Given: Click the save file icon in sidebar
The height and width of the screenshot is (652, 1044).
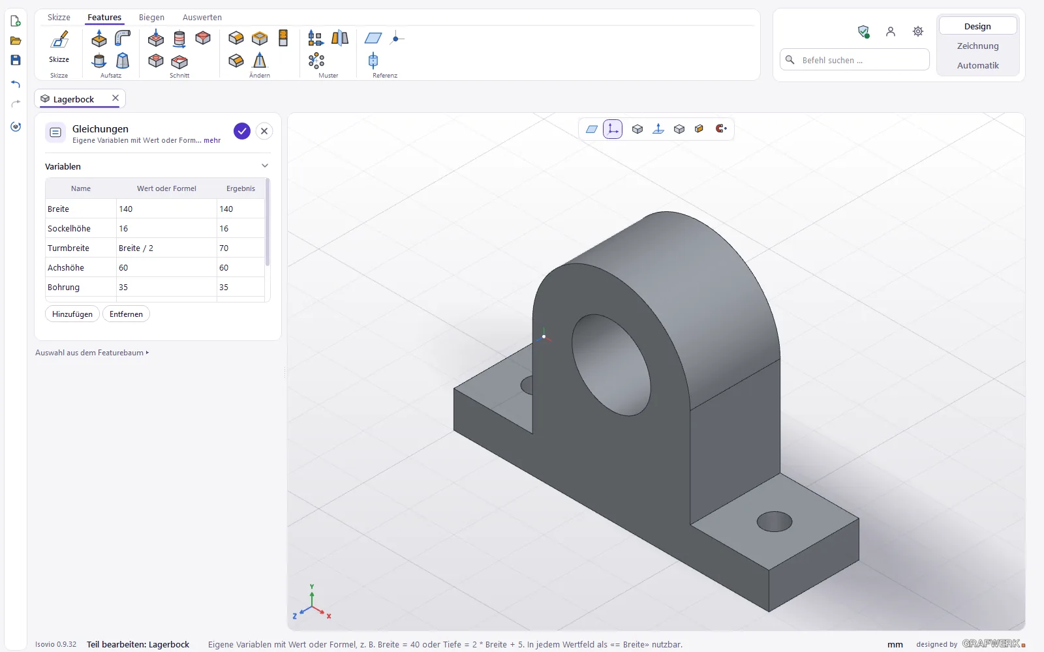Looking at the screenshot, I should (x=16, y=60).
